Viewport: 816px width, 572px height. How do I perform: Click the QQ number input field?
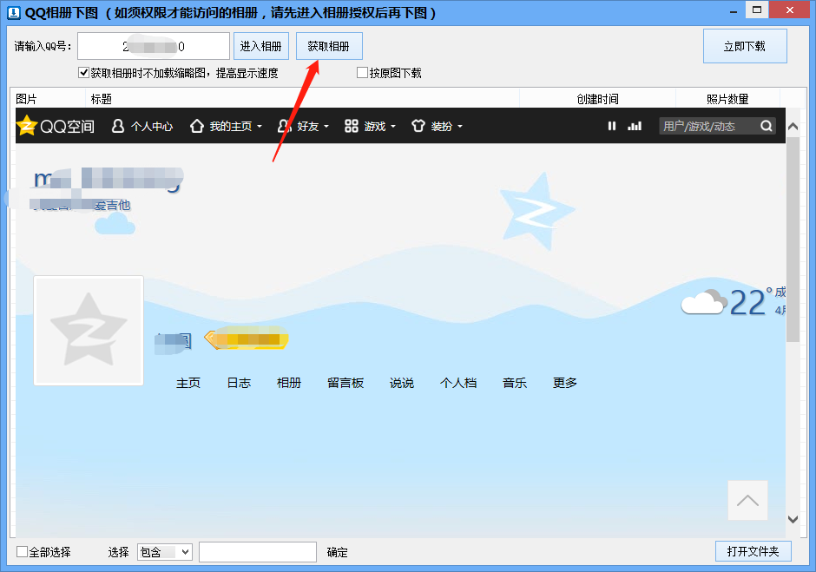pos(154,46)
